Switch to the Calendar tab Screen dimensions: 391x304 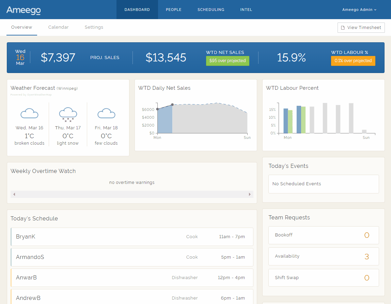point(58,27)
